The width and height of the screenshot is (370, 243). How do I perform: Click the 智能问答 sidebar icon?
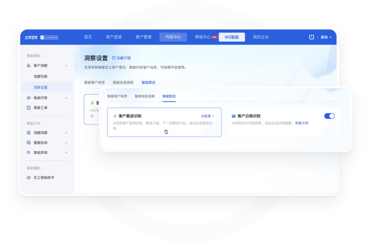tap(29, 98)
